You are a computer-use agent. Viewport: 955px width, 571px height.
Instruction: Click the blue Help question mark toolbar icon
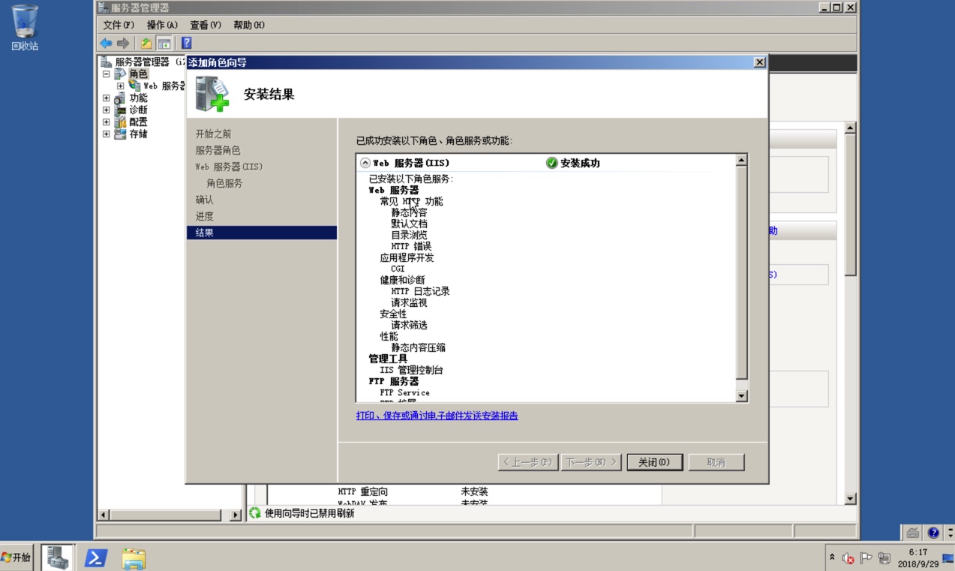[186, 43]
